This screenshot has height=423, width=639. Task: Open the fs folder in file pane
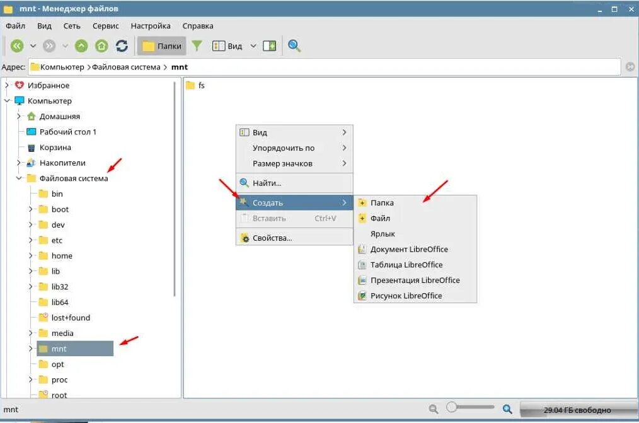coord(195,85)
